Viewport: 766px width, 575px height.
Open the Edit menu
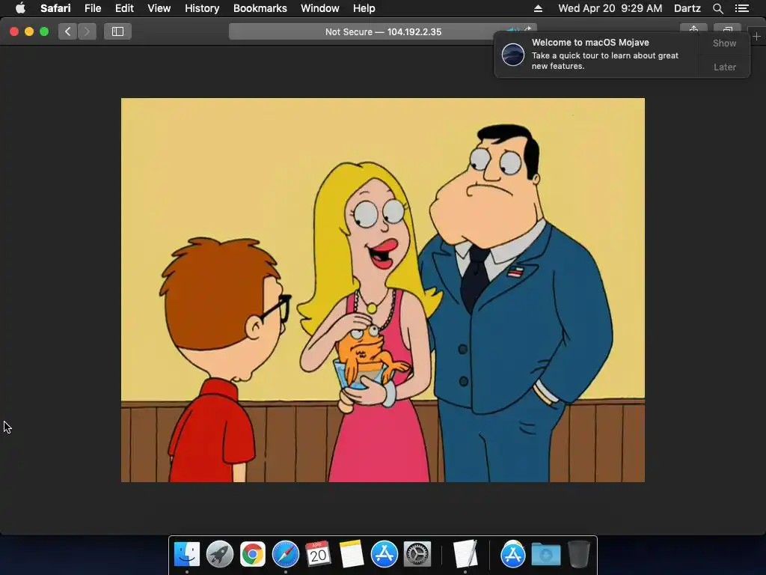[124, 8]
